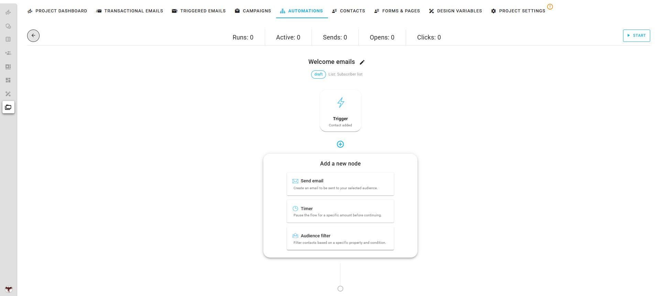
Task: Edit automation name with pencil icon
Action: click(x=362, y=62)
